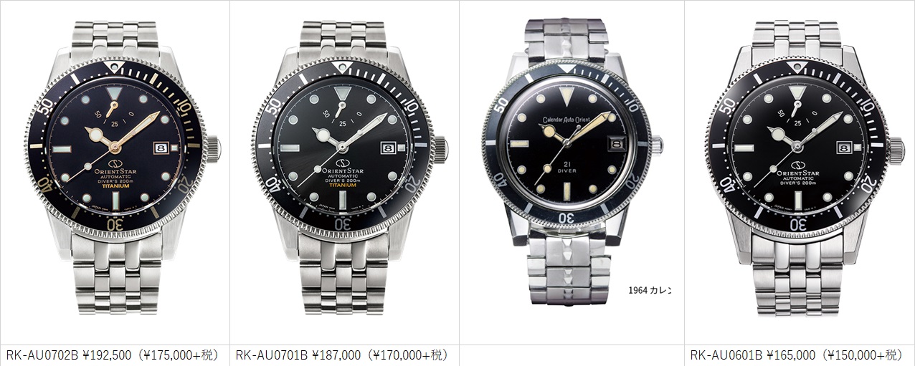Click the crown of the RK-AU0702B watch
915x366 pixels.
213,148
